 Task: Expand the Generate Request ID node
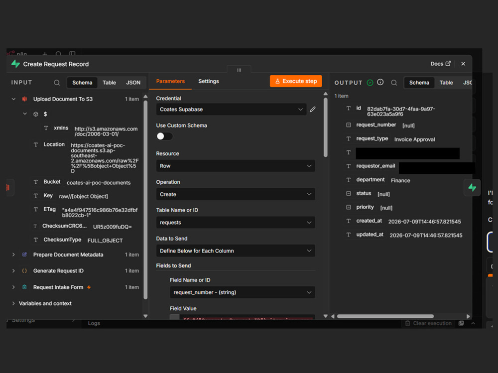[13, 271]
